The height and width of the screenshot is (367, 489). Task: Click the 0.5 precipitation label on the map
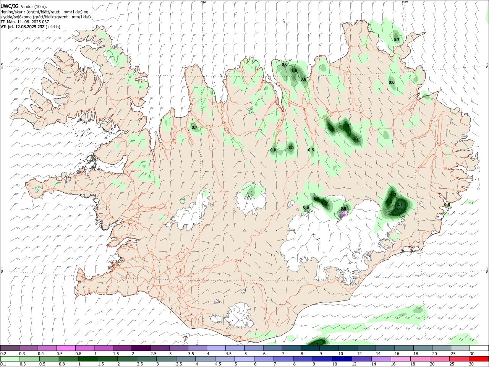(x=311, y=150)
